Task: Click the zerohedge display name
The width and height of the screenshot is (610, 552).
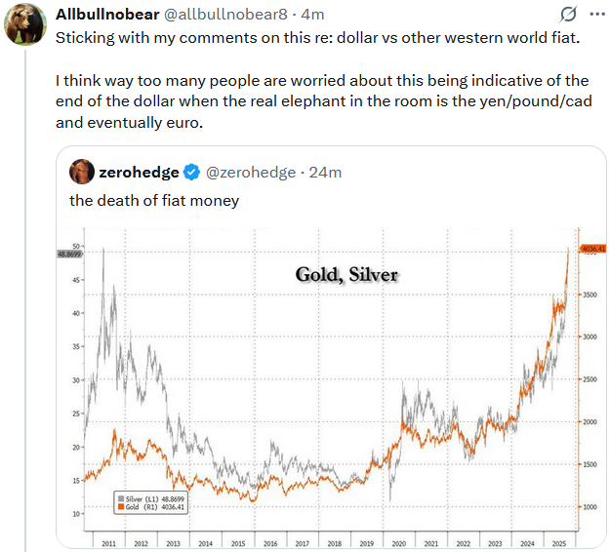Action: (x=139, y=173)
